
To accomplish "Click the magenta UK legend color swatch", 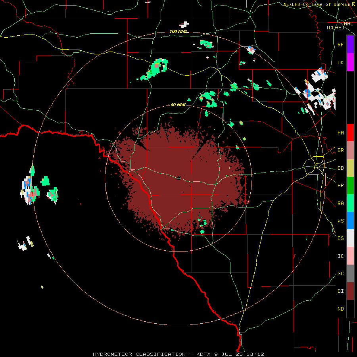I will pos(350,62).
